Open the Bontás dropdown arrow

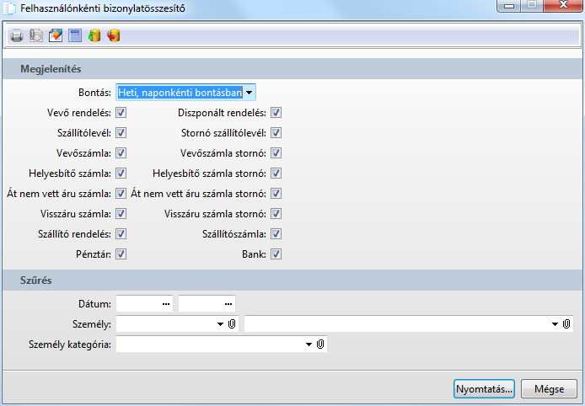tap(250, 93)
